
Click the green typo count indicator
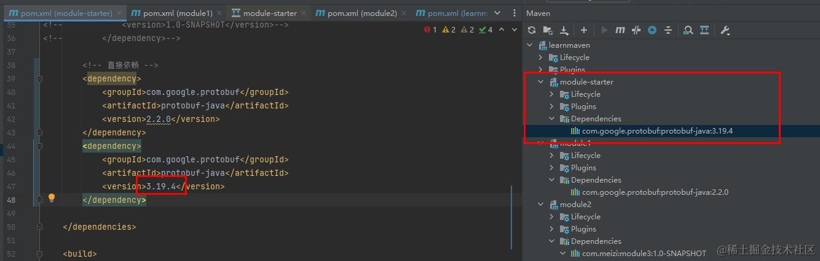(486, 29)
